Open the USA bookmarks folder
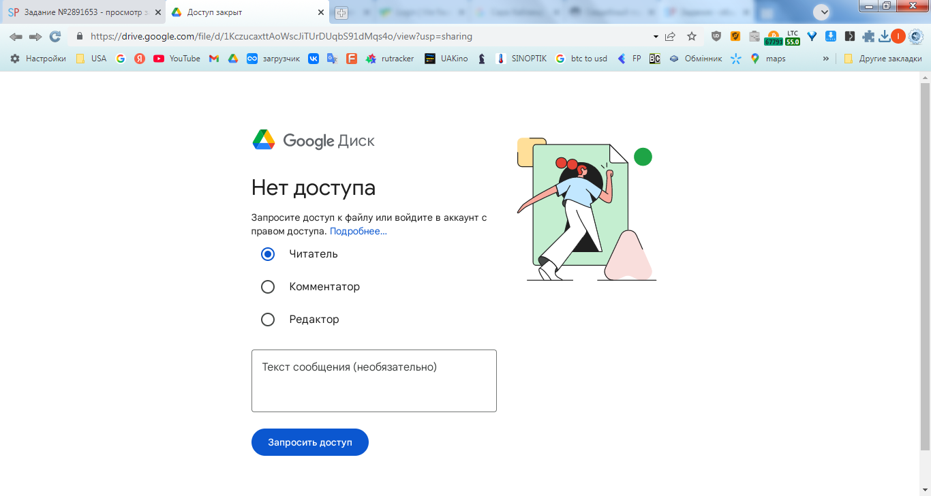The image size is (931, 496). [x=91, y=59]
